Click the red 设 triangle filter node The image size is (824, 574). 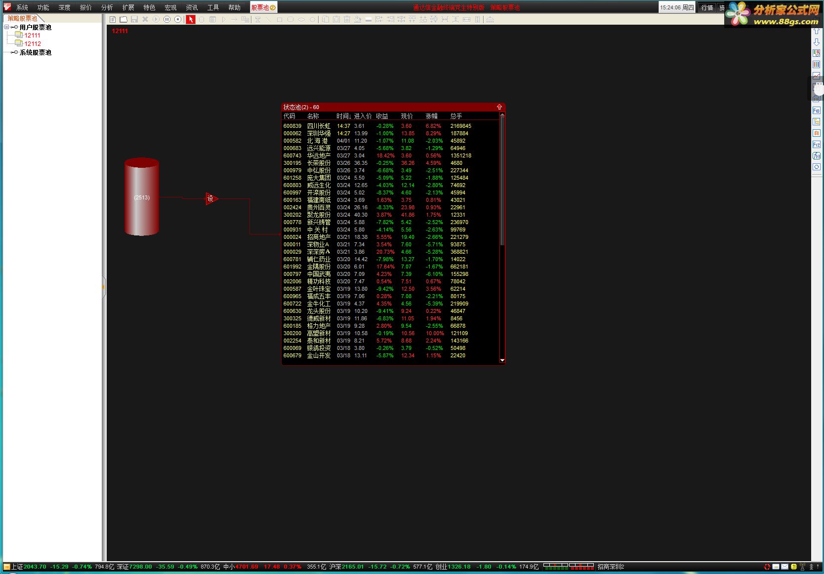211,199
